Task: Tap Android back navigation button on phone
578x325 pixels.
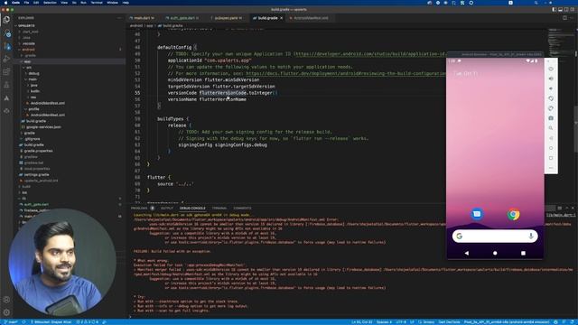Action: click(x=467, y=253)
